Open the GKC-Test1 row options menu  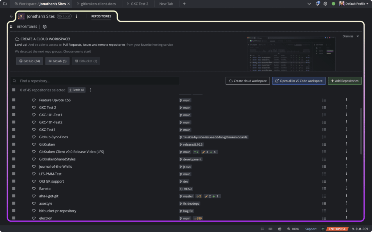346,129
